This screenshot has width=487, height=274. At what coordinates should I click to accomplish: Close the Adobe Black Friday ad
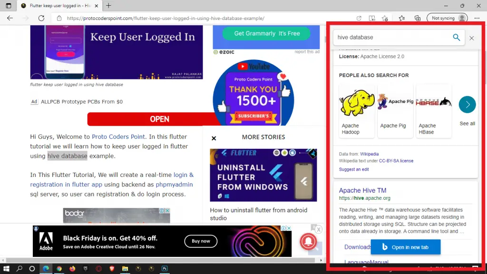click(289, 228)
